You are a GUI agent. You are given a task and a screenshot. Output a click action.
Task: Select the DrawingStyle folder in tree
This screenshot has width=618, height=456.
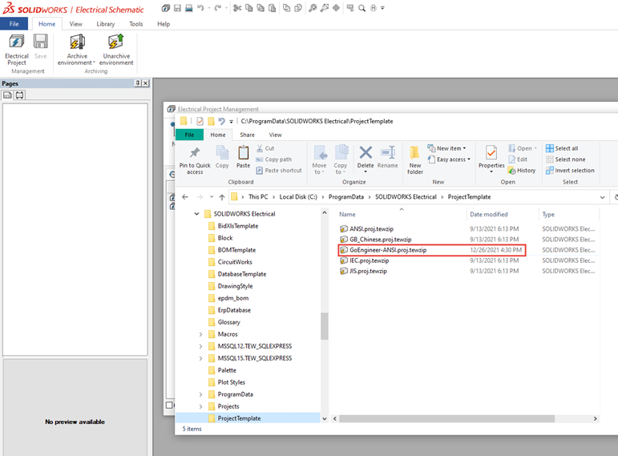[x=236, y=286]
